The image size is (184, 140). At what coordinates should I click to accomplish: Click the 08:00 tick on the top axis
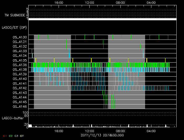[x=120, y=3]
